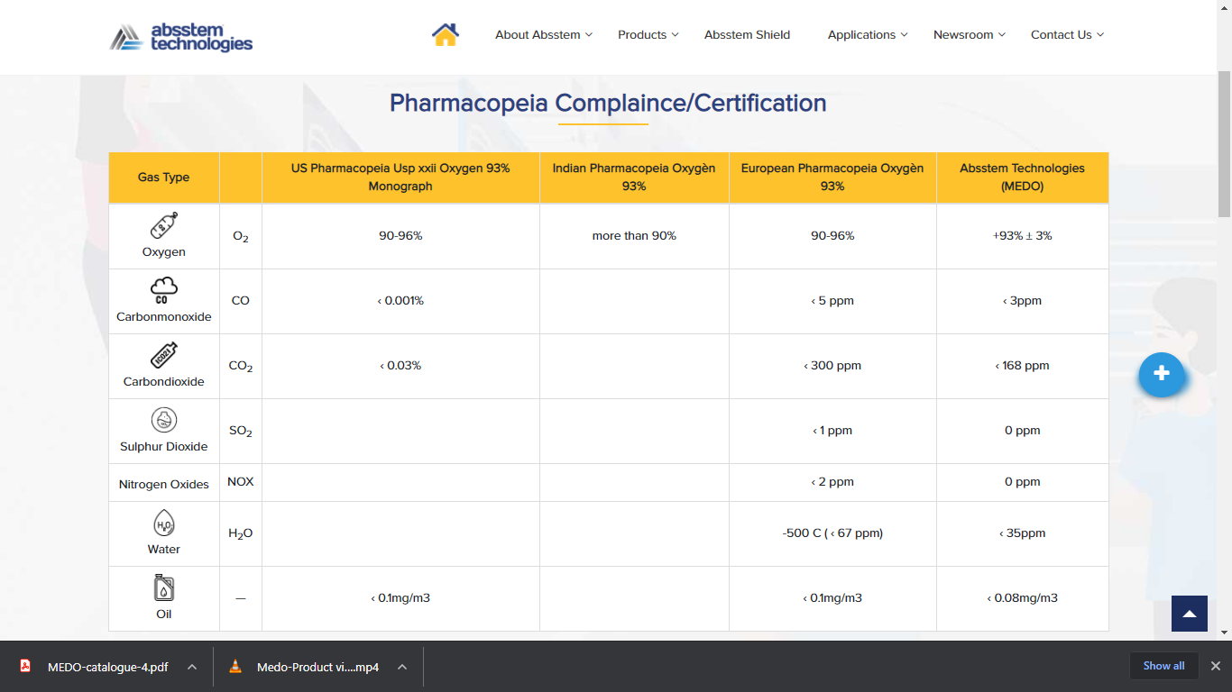Click the 0 ppm cell in Nitrogen Oxides row
This screenshot has width=1232, height=692.
pyautogui.click(x=1023, y=482)
